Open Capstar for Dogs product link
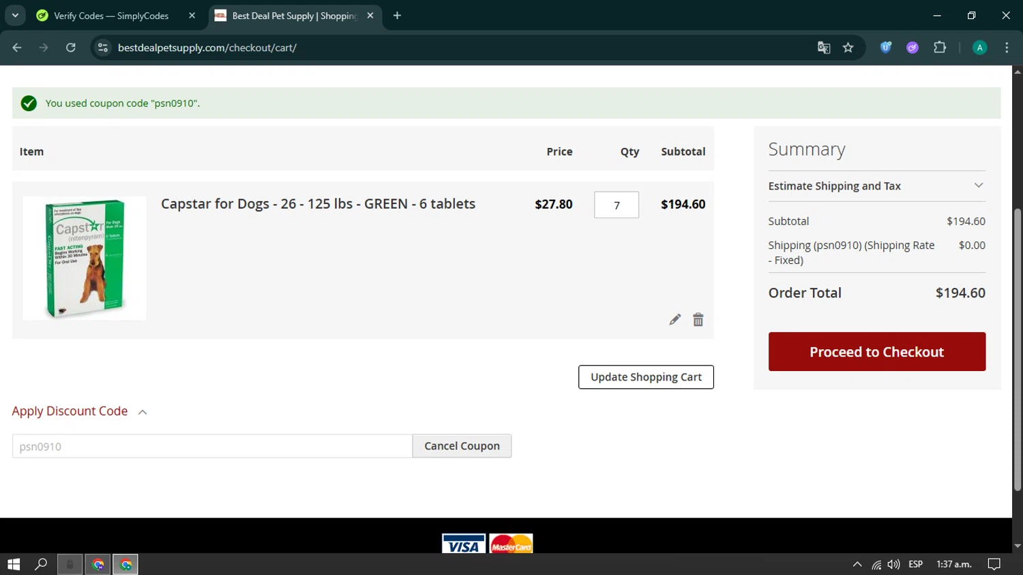1023x575 pixels. (x=318, y=204)
